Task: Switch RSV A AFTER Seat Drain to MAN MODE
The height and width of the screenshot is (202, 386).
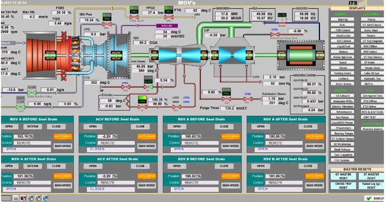Action: coord(315,146)
